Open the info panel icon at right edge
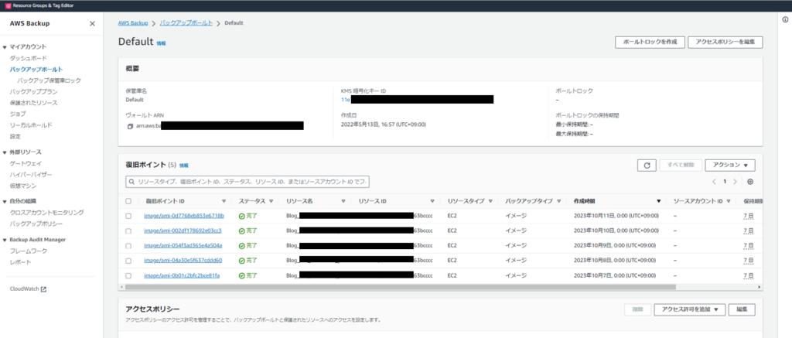792x338 pixels. 786,19
